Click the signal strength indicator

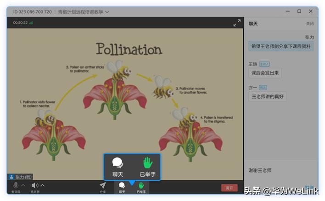(x=31, y=23)
